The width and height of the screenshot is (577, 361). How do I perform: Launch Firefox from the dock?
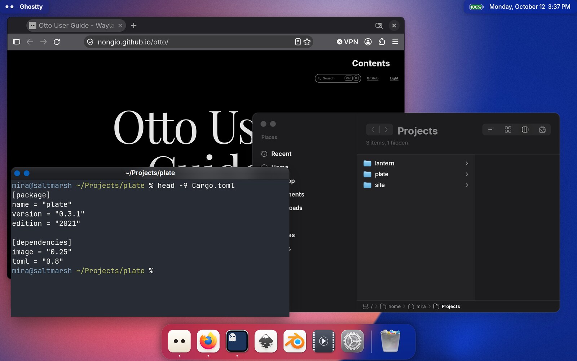click(x=208, y=341)
